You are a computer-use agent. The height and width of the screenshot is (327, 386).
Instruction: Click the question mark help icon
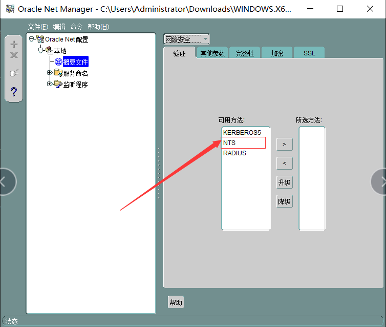(x=14, y=92)
